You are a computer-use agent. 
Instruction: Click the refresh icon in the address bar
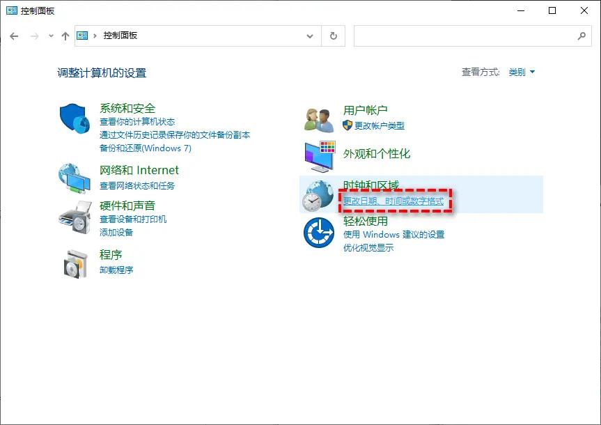coord(333,36)
